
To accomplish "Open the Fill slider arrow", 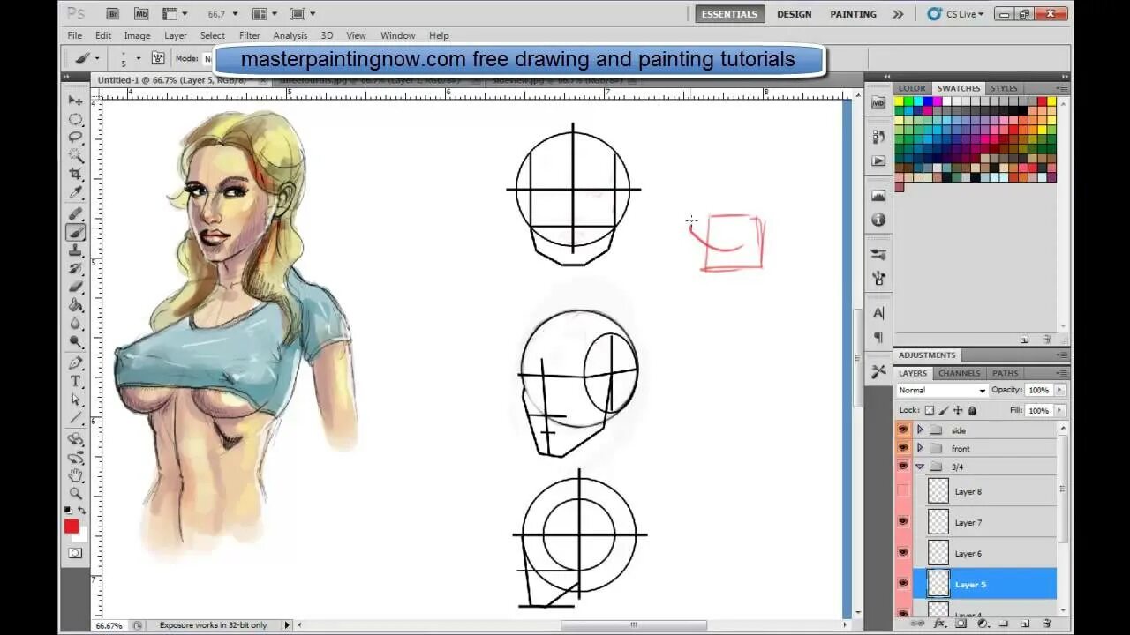I will [1059, 410].
